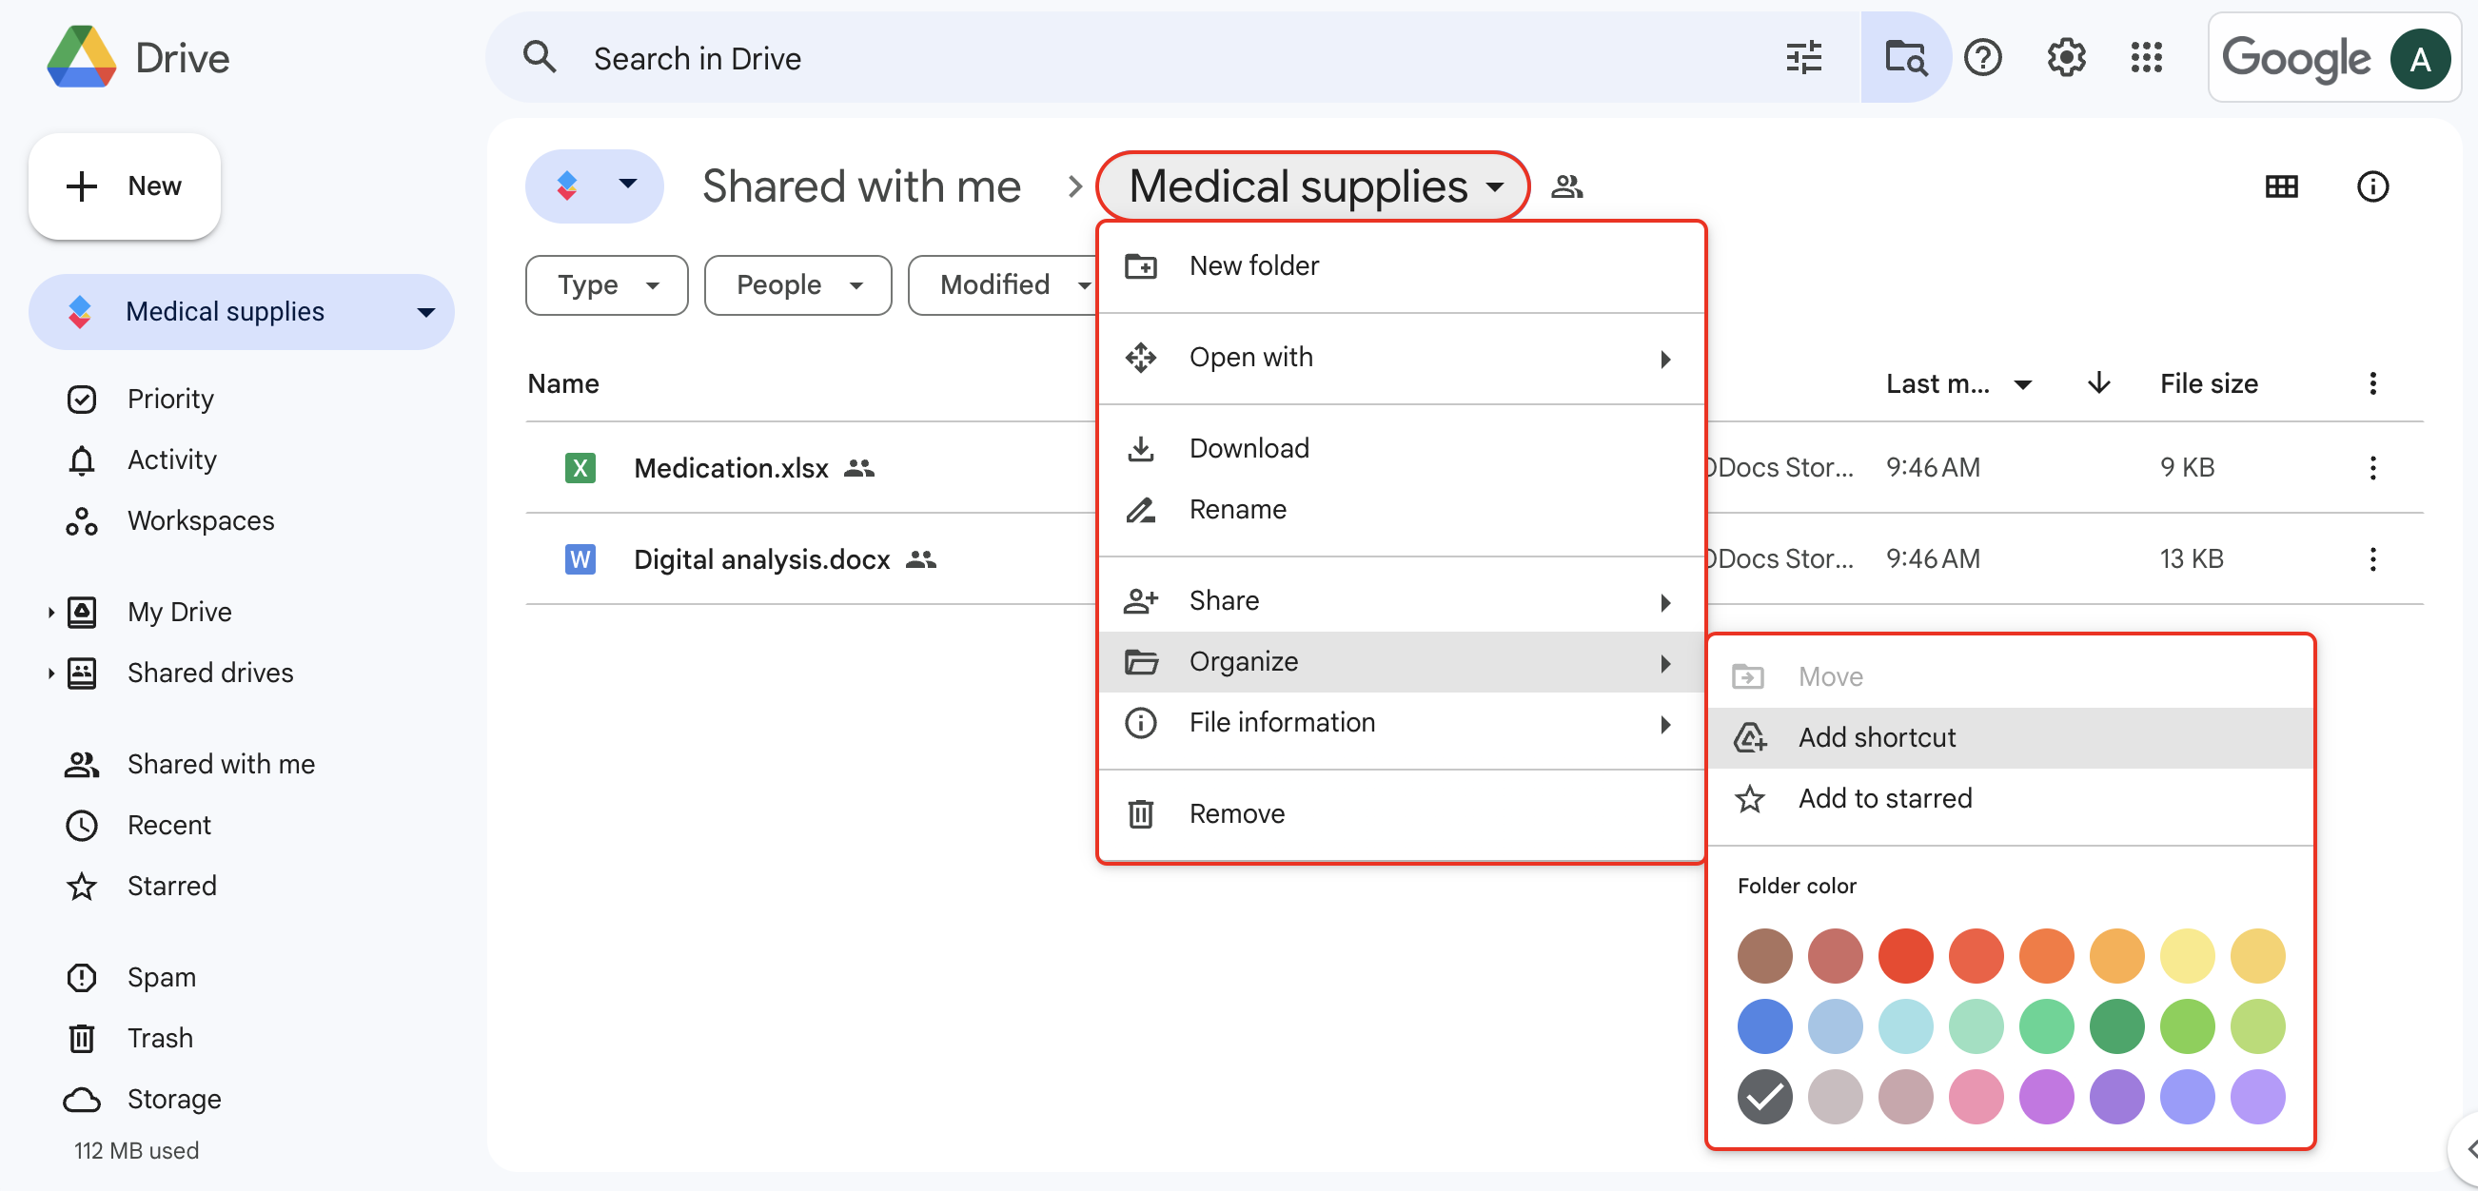Pick the bright red folder color swatch
The image size is (2478, 1191).
[1905, 955]
